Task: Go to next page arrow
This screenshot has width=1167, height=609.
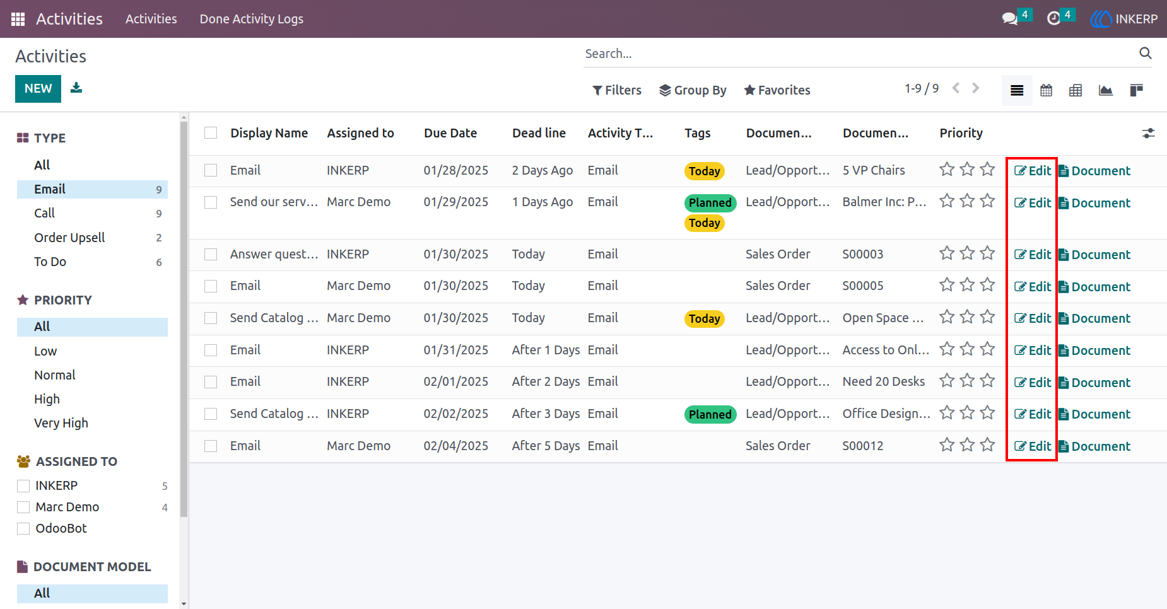Action: (976, 88)
